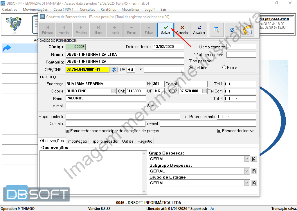Image resolution: width=297 pixels, height=211 pixels.
Task: Click the Cidade lookup ellipsis button
Action: 114,91
